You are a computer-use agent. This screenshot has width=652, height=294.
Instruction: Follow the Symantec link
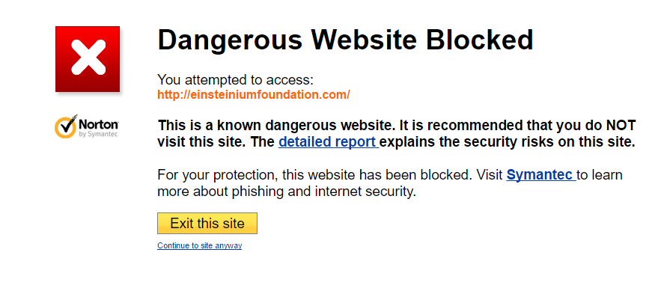[541, 174]
